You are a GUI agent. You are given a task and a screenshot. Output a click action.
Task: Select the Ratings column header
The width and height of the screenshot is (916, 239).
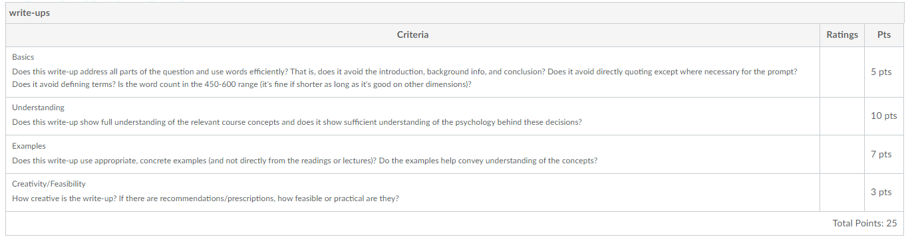click(x=842, y=35)
